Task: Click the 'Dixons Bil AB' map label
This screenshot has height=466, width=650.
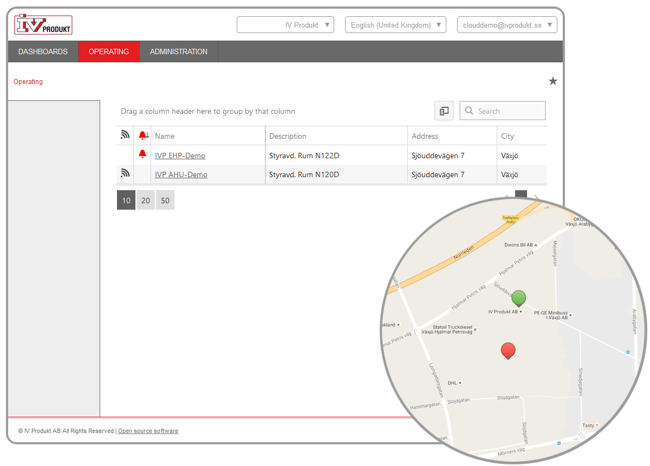Action: tap(518, 245)
